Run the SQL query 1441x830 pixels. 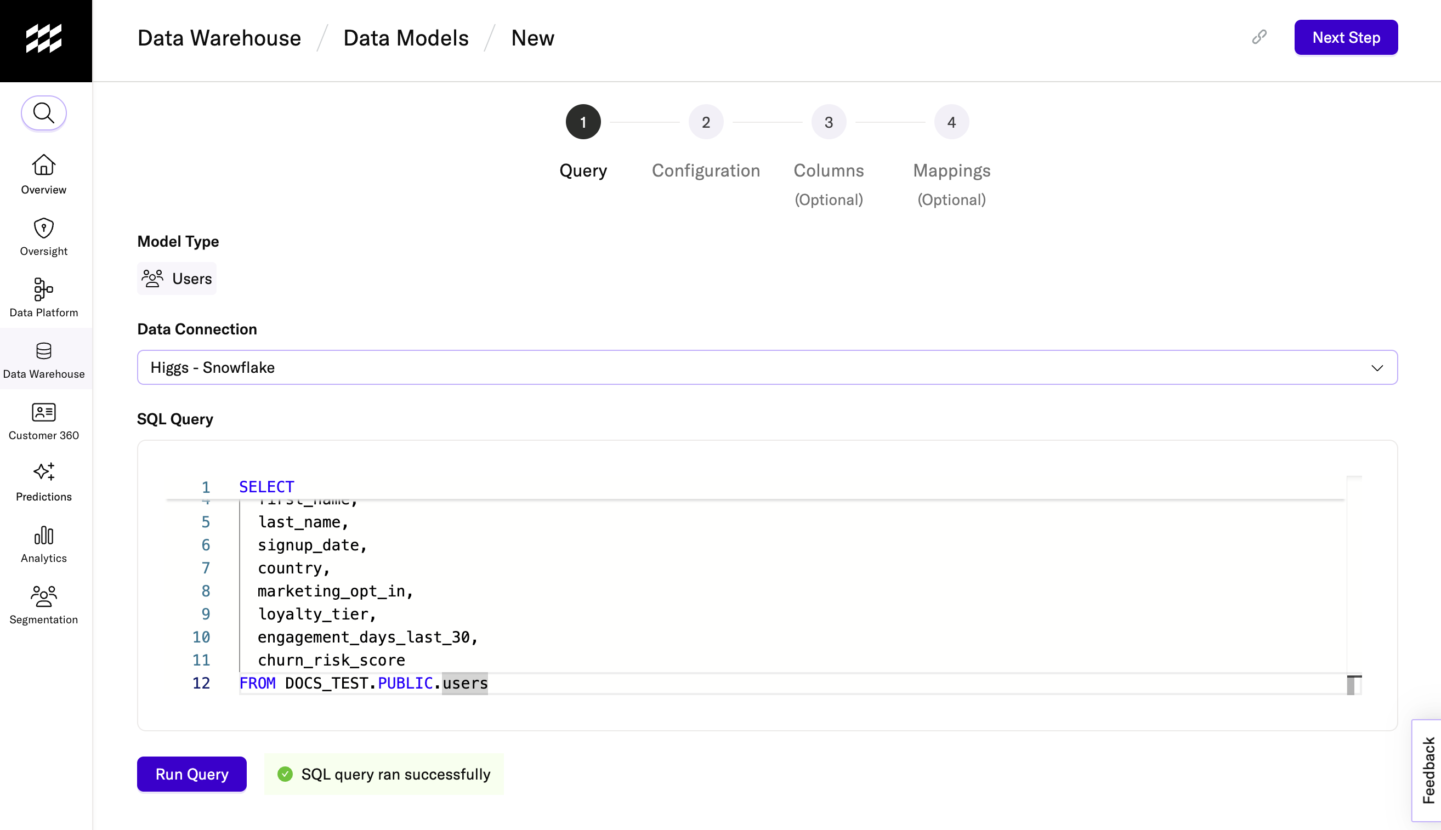[x=191, y=774]
